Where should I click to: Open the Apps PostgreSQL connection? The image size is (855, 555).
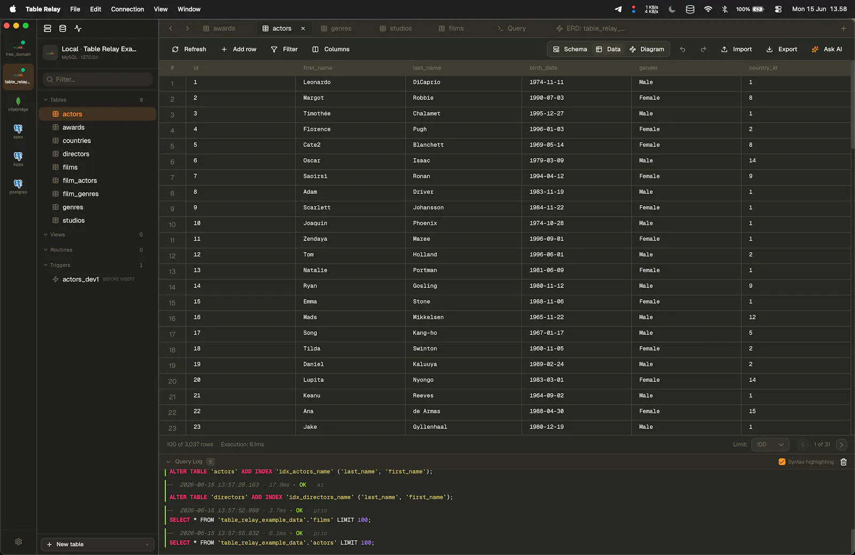pyautogui.click(x=18, y=159)
